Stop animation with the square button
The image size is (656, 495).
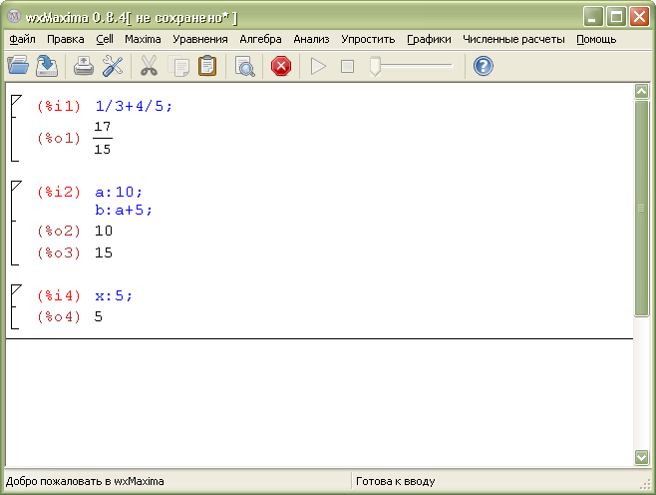(347, 66)
